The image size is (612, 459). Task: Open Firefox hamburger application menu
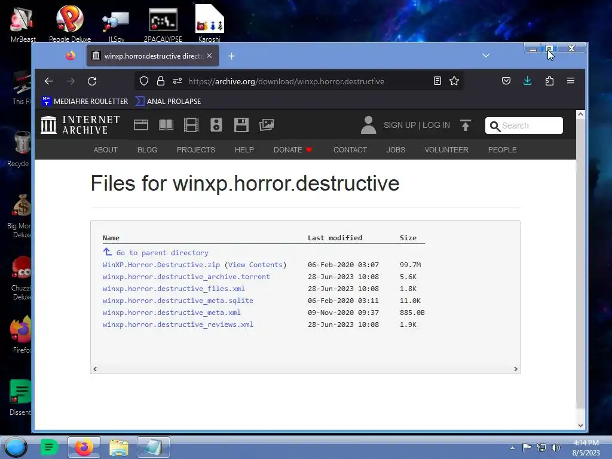click(571, 81)
